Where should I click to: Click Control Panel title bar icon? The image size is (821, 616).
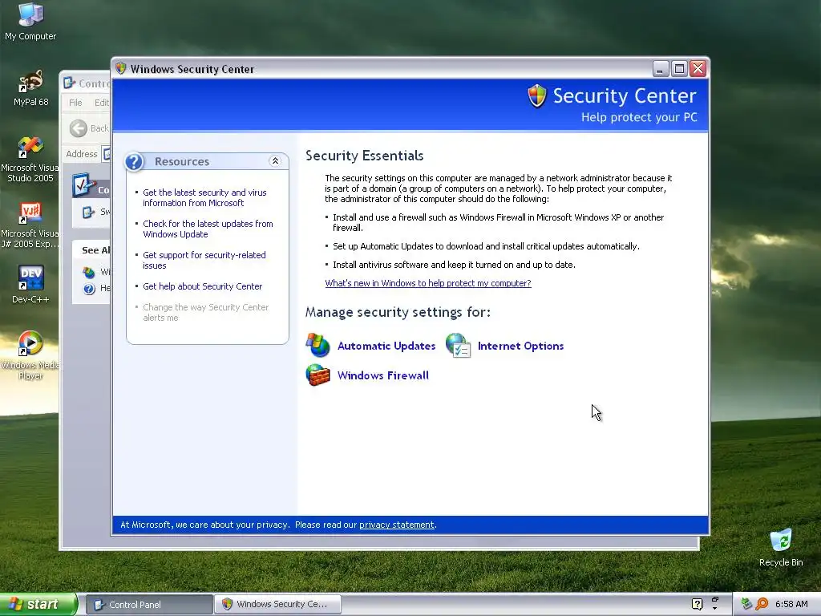(x=69, y=83)
